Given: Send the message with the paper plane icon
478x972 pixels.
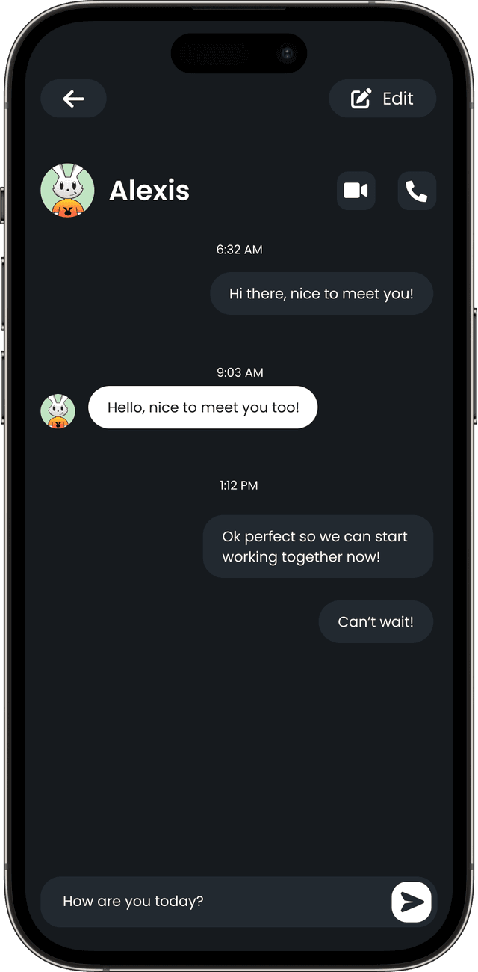Looking at the screenshot, I should pyautogui.click(x=412, y=902).
